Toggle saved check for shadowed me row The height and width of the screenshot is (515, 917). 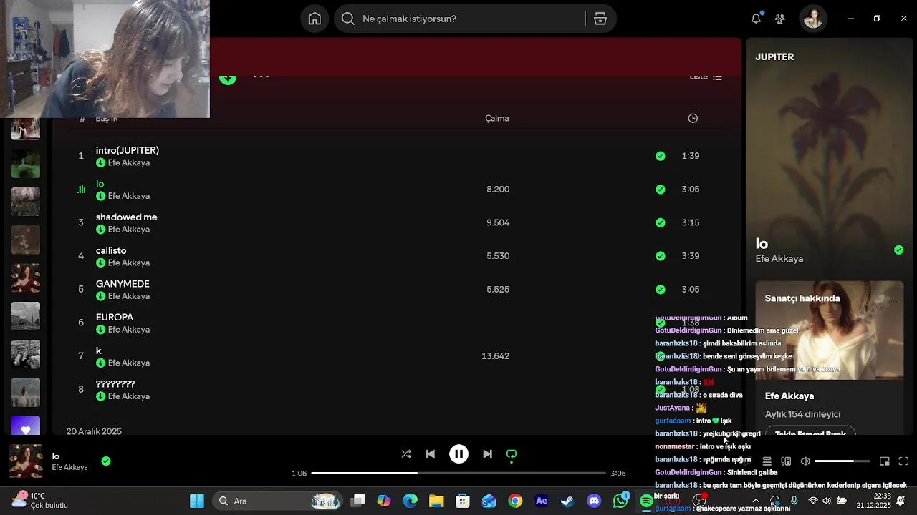pos(661,222)
